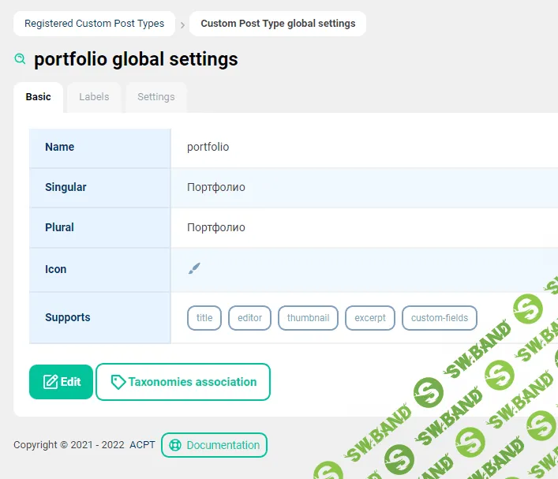The image size is (558, 479).
Task: Open the Basic tab
Action: point(38,97)
